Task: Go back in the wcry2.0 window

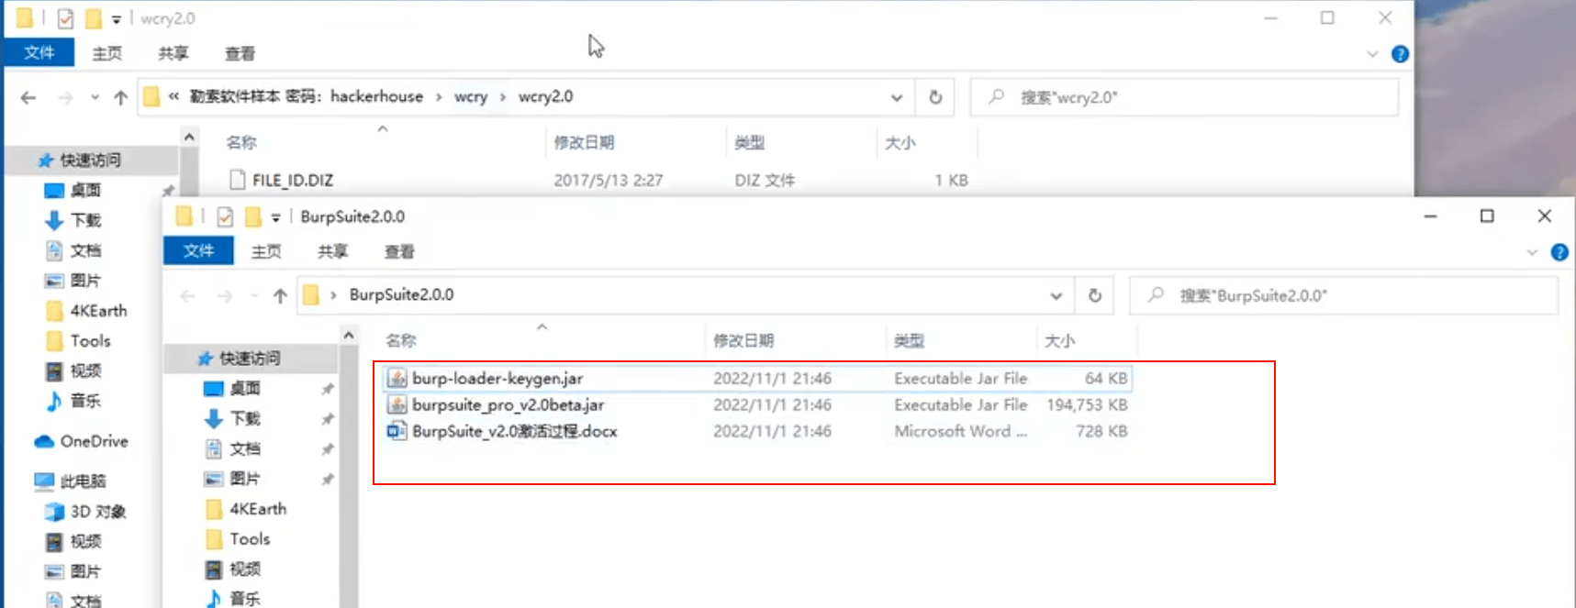Action: [28, 97]
